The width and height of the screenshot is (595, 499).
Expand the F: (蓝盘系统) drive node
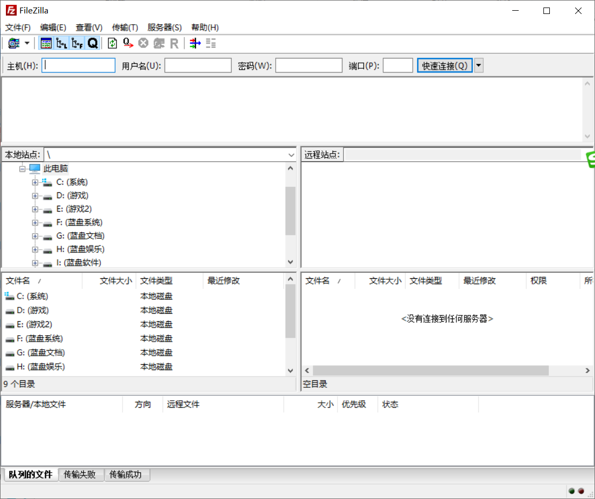(x=35, y=222)
